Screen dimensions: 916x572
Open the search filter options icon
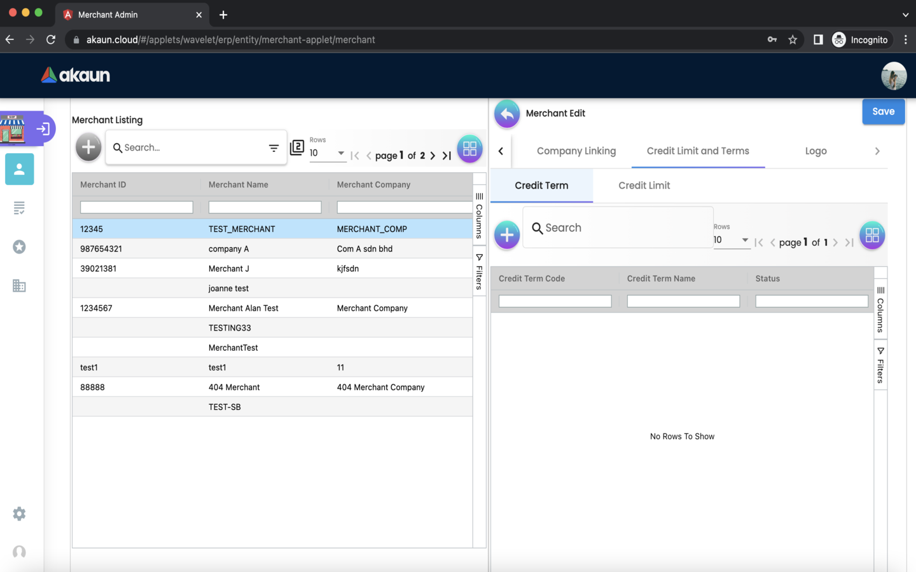(x=274, y=148)
